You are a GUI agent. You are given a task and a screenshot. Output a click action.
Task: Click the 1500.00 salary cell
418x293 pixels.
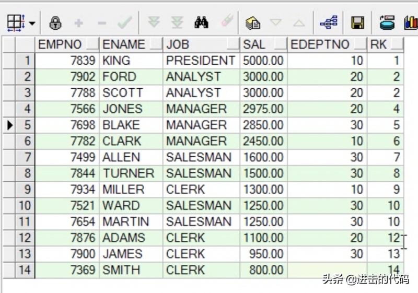coord(263,173)
